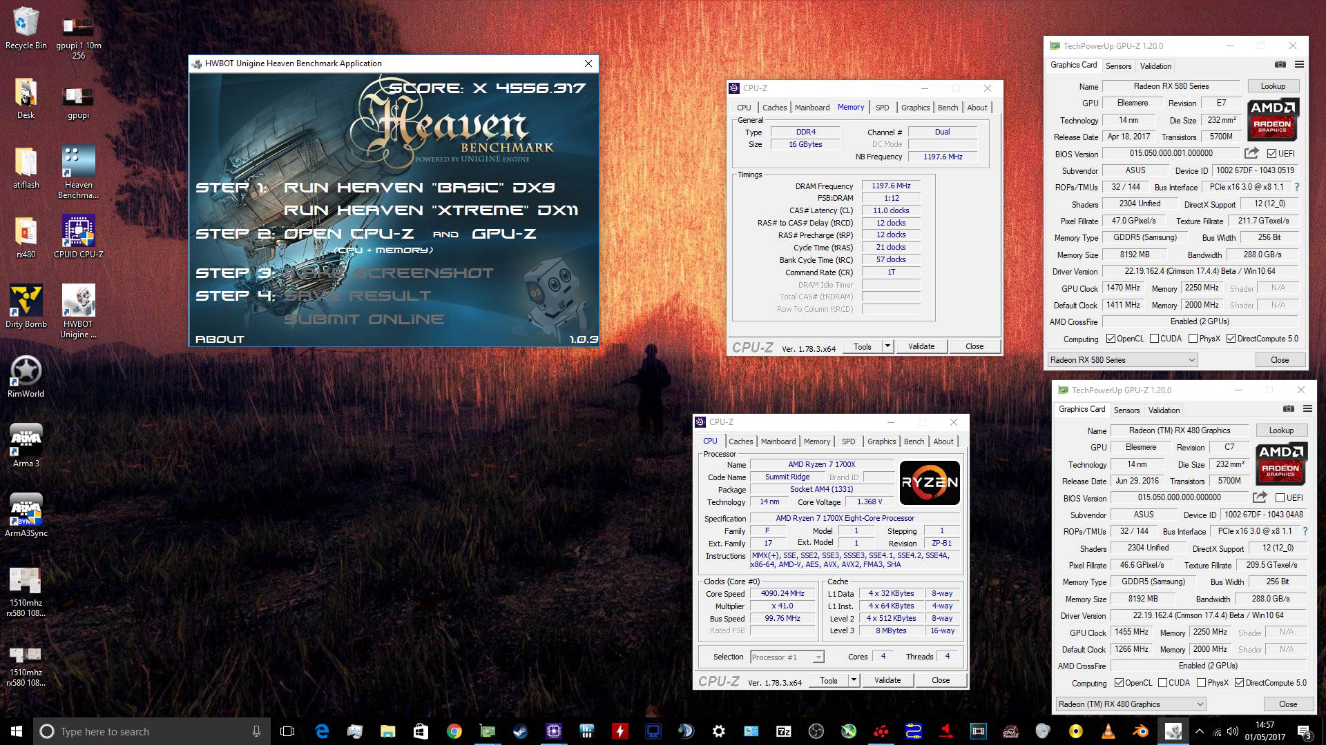Switch to SPD tab in CPU-Z Memory window
This screenshot has width=1326, height=745.
882,108
